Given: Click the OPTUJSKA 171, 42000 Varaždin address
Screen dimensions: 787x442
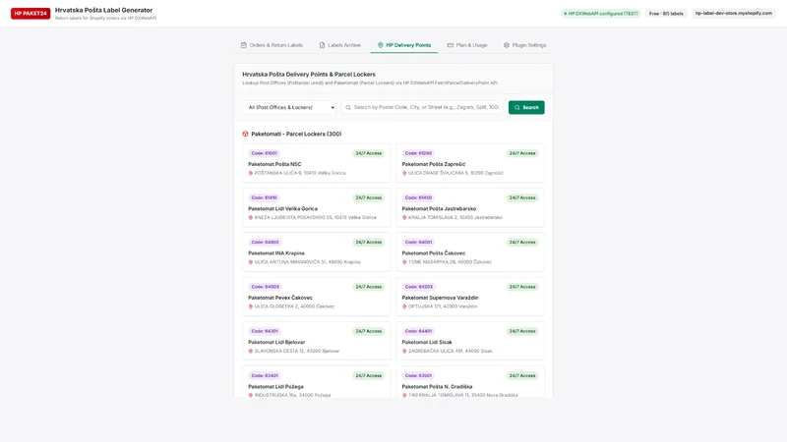Looking at the screenshot, I should (x=443, y=306).
